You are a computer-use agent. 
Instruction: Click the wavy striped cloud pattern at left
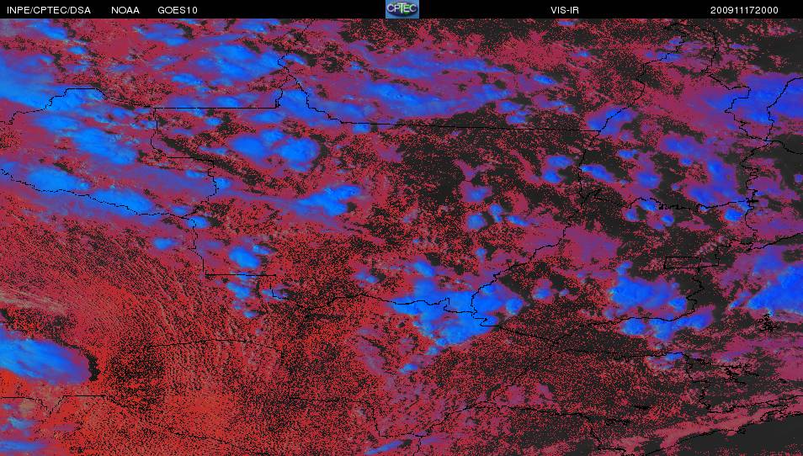point(42,286)
